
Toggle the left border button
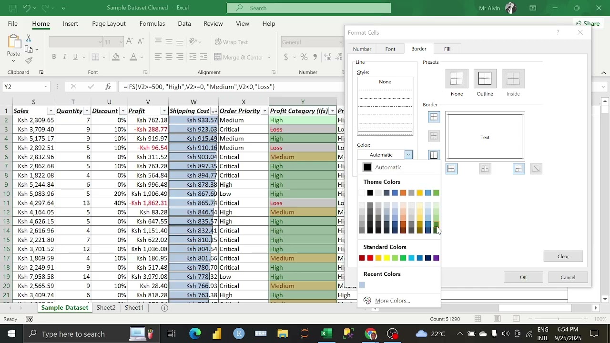(x=451, y=169)
